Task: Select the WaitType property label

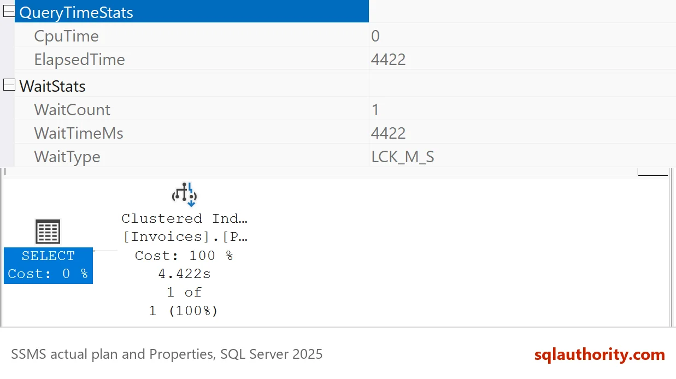Action: pos(67,157)
